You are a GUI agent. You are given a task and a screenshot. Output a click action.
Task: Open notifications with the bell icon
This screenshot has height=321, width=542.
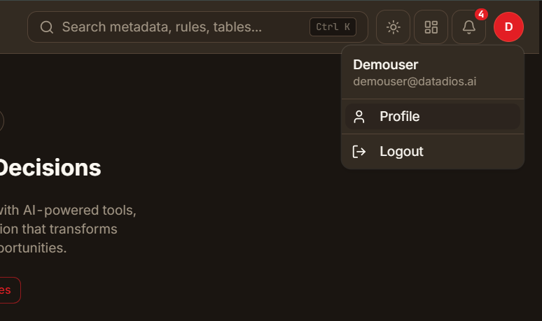(x=468, y=27)
